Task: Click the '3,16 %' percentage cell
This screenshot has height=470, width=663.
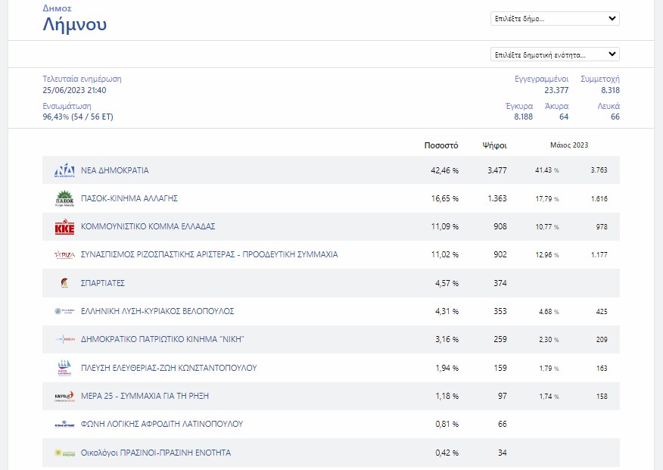Action: point(447,339)
